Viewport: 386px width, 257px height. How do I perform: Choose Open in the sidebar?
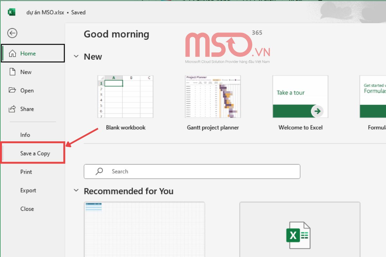tap(33, 91)
